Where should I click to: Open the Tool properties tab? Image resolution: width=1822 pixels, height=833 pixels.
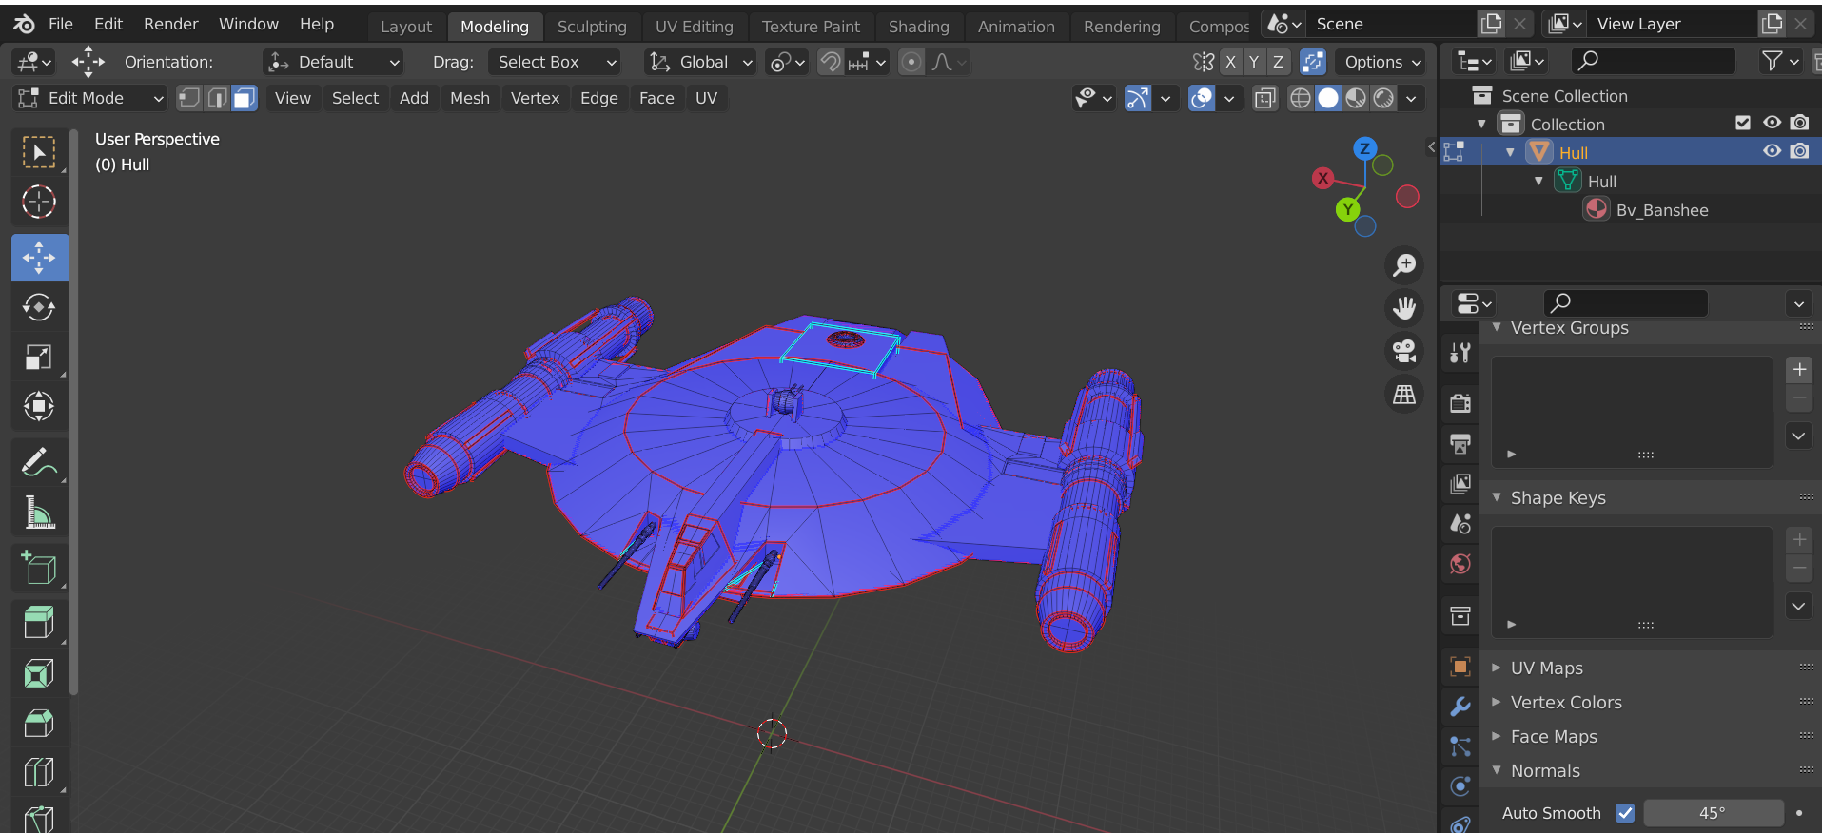pyautogui.click(x=1460, y=353)
